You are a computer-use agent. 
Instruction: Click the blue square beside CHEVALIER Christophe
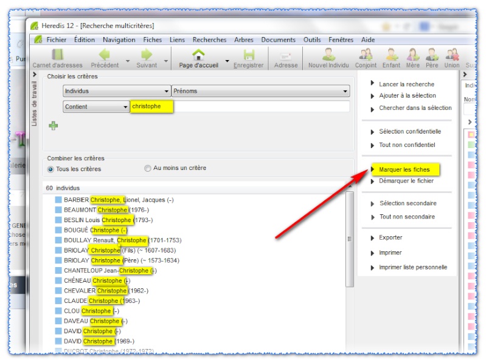click(x=58, y=291)
